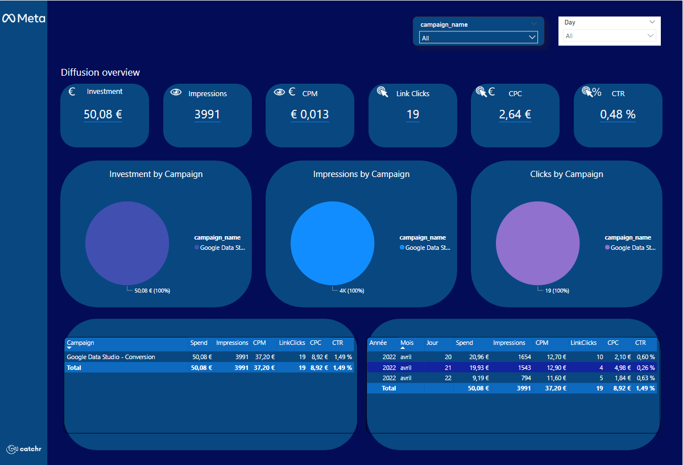Click the euro icon on the Investment card
Viewport: 683px width, 465px height.
[x=72, y=91]
